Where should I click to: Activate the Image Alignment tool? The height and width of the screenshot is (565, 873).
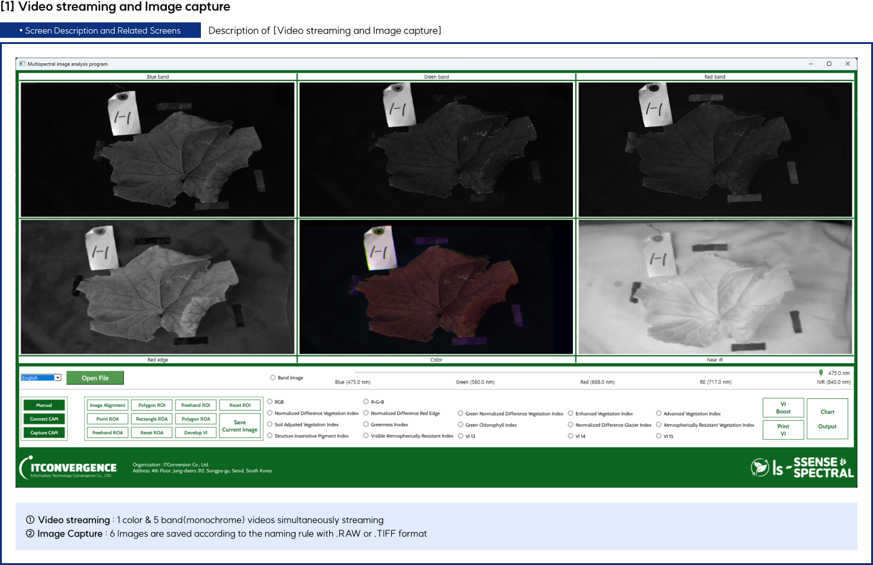(107, 405)
